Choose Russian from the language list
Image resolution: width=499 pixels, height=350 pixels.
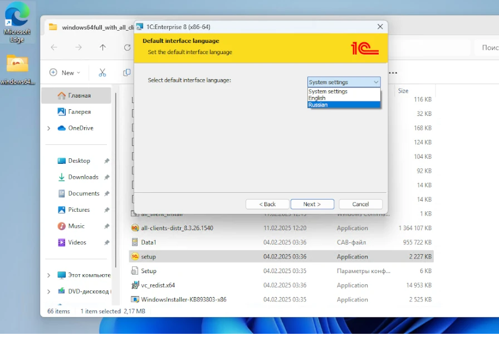pos(344,105)
